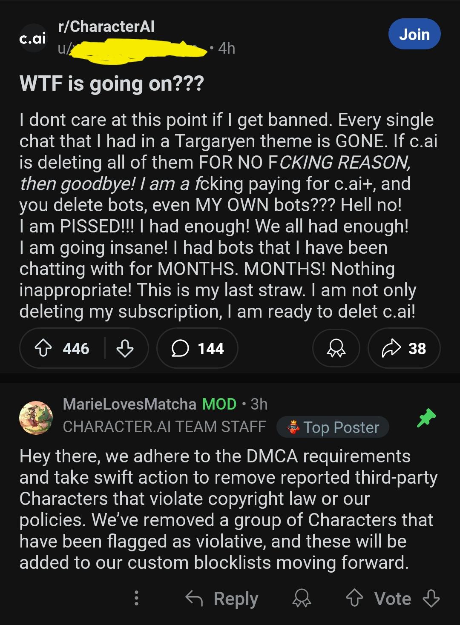The height and width of the screenshot is (625, 460).
Task: Upvote the WTF is going on post
Action: [x=43, y=349]
